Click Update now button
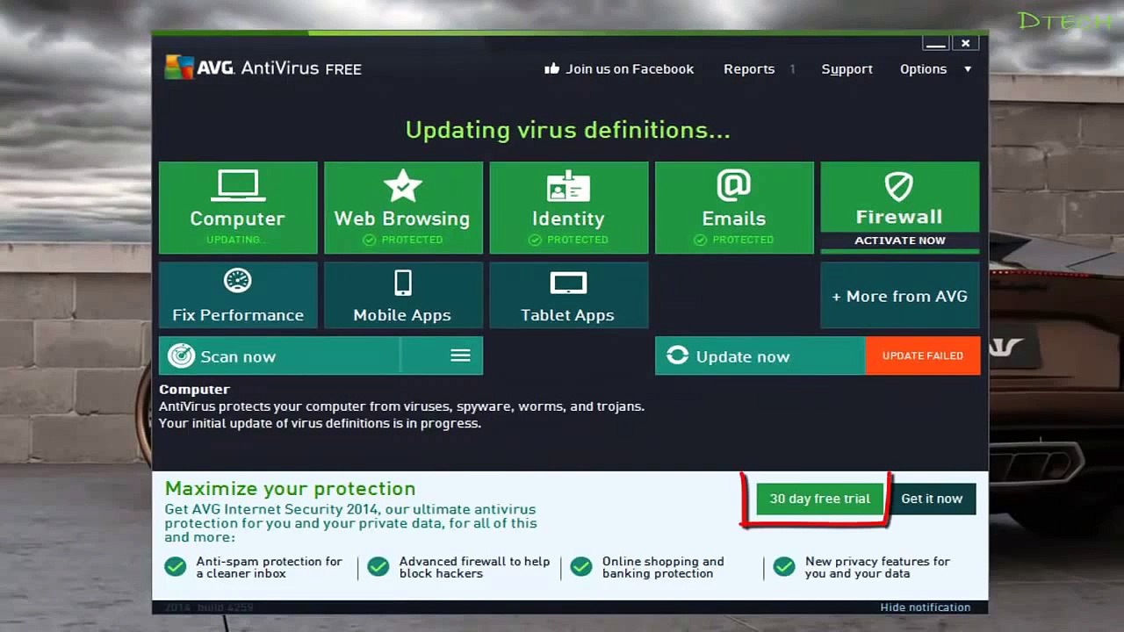Image resolution: width=1124 pixels, height=632 pixels. 760,355
